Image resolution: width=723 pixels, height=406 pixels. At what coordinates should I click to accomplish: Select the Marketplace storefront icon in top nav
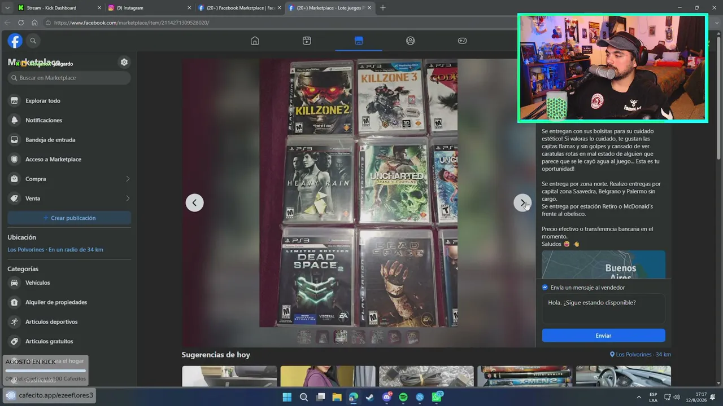(359, 41)
